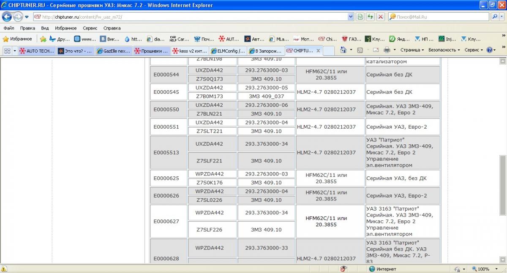
Task: Open the Файл menu
Action: [9, 28]
